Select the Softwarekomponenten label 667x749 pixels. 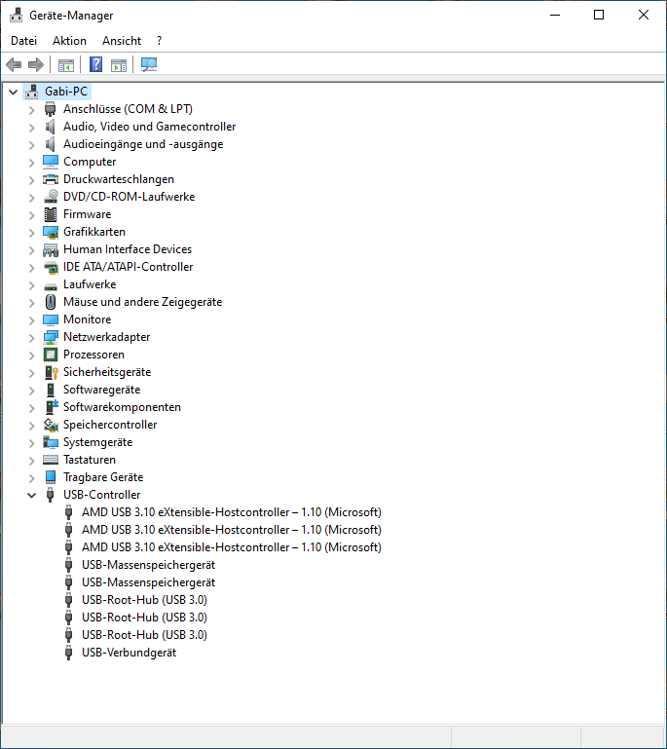tap(123, 407)
